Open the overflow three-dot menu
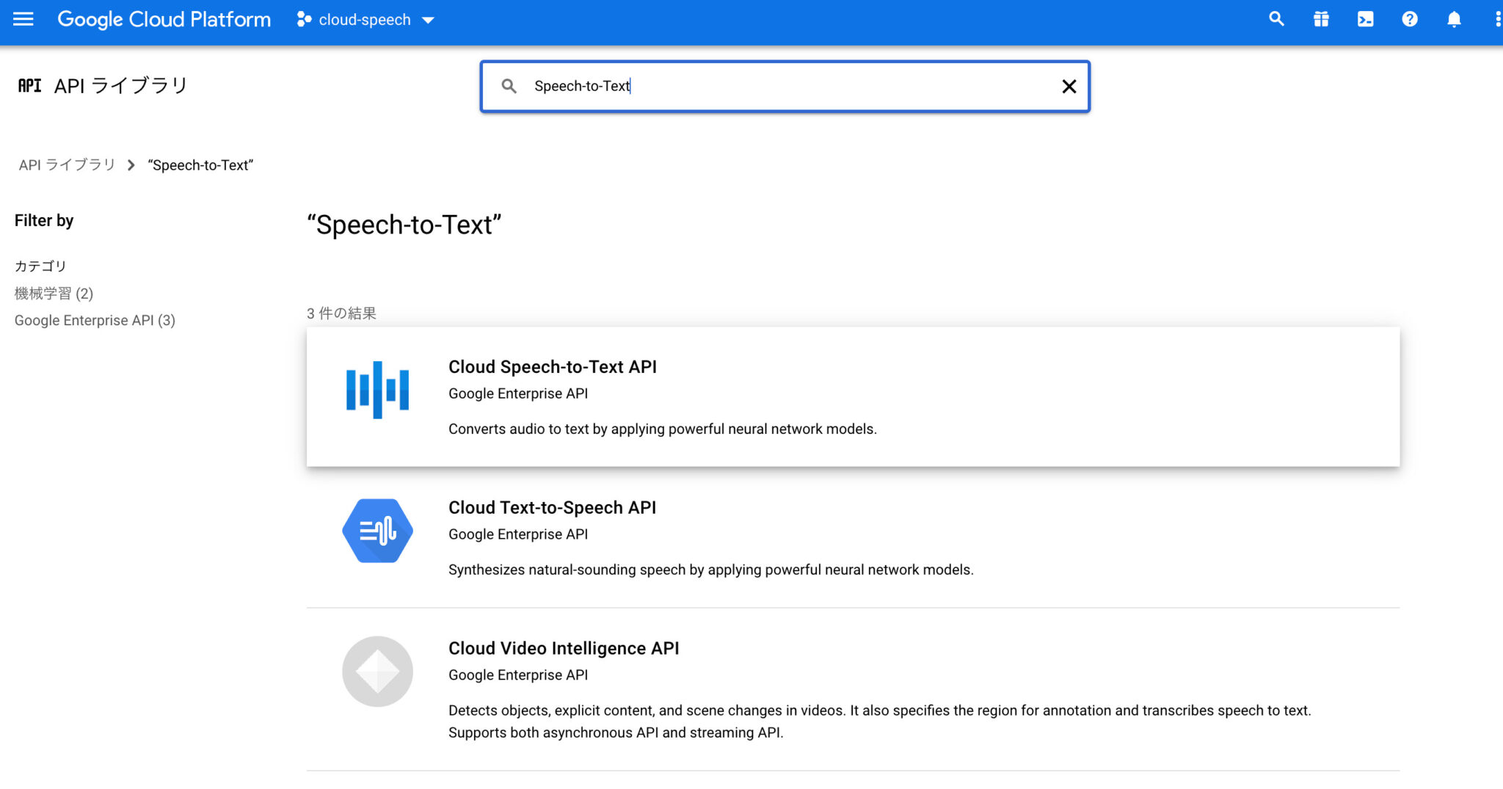1503x789 pixels. (x=1497, y=20)
